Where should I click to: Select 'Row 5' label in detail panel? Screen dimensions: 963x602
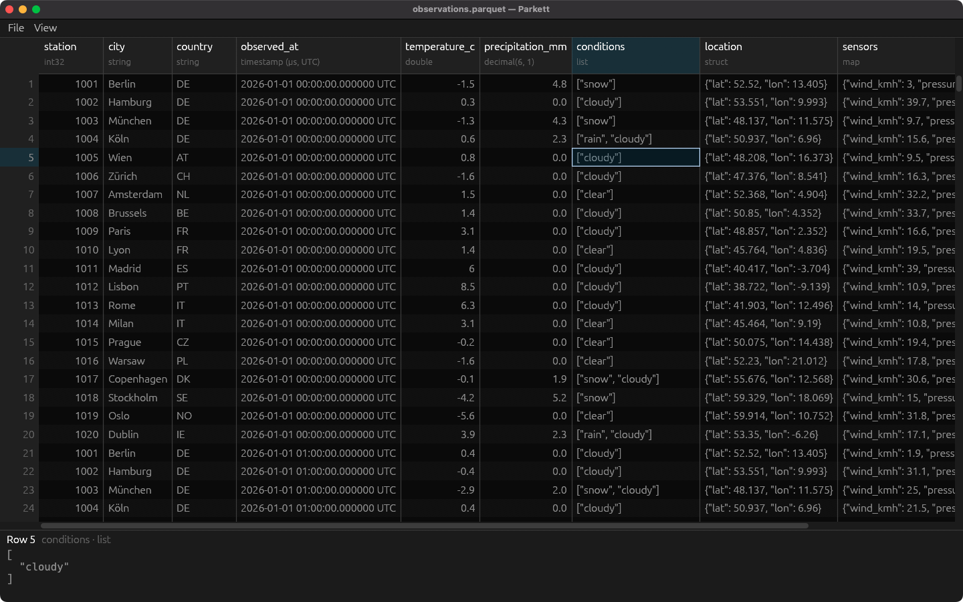pyautogui.click(x=21, y=540)
